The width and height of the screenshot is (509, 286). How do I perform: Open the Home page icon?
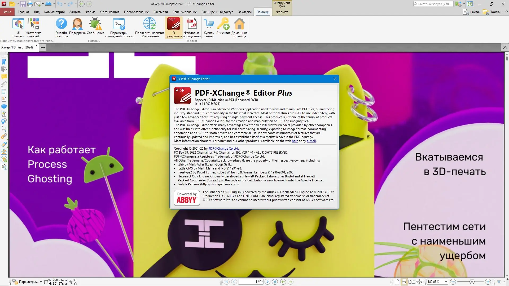pos(239,24)
